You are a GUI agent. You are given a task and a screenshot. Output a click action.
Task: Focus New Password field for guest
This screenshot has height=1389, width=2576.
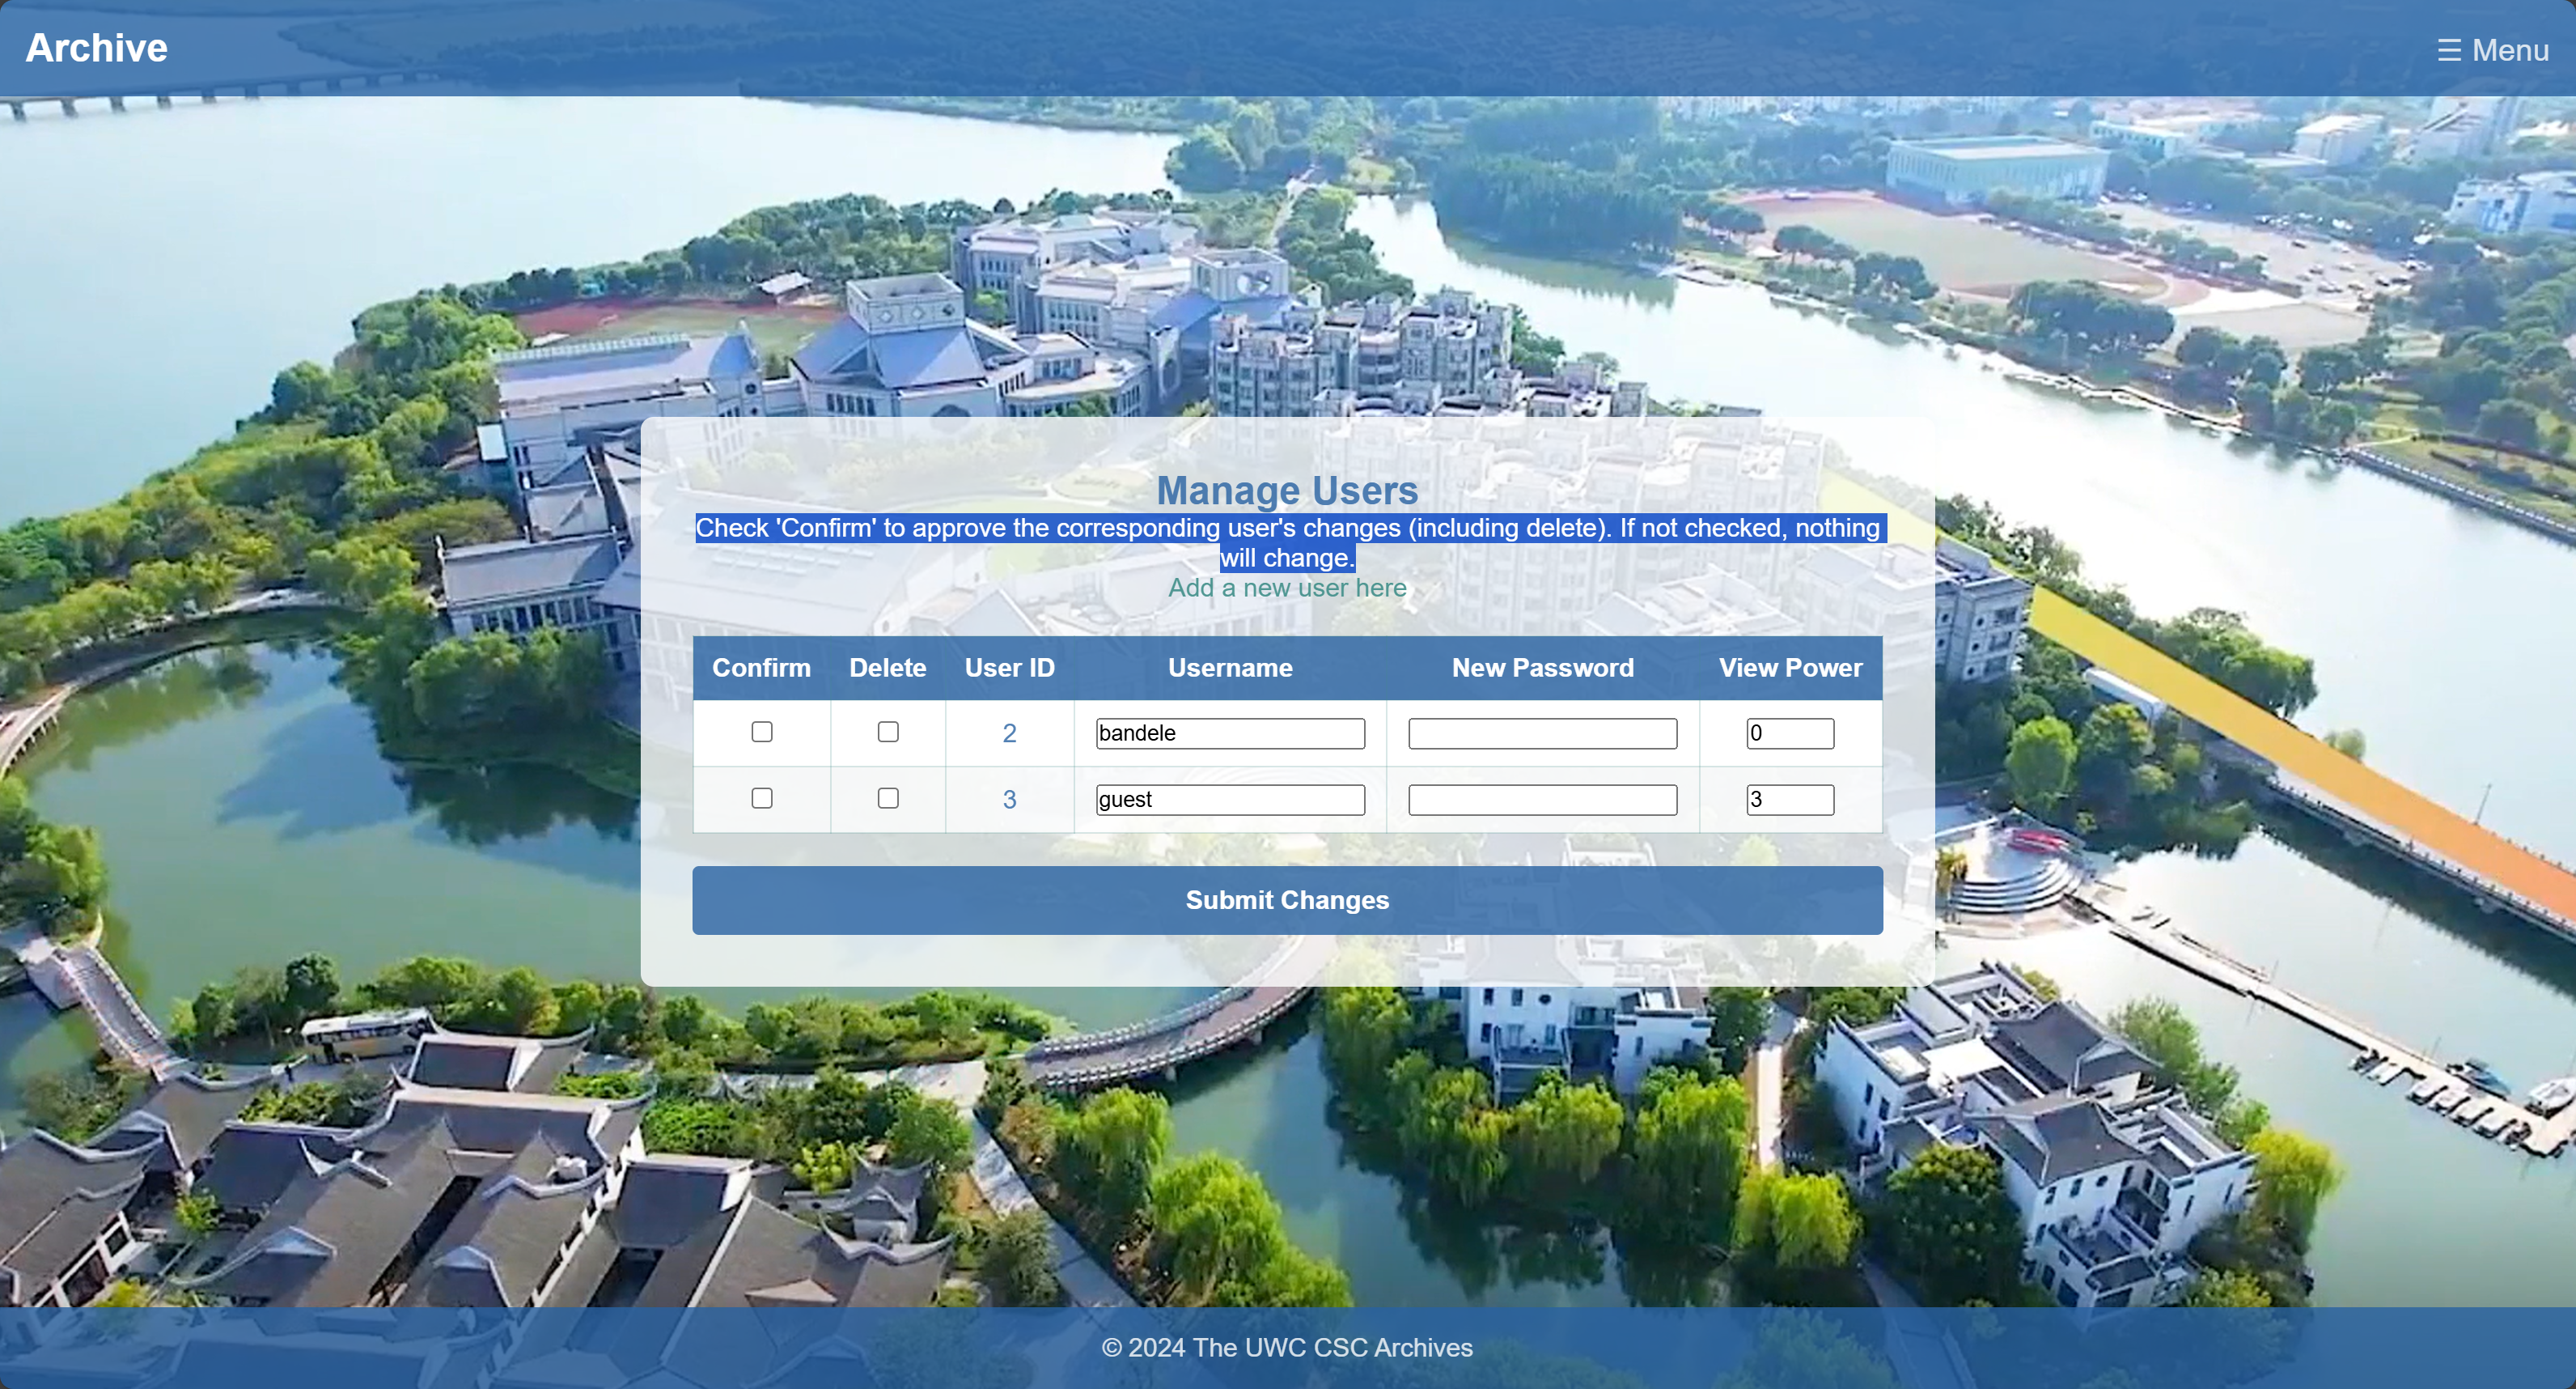tap(1542, 800)
